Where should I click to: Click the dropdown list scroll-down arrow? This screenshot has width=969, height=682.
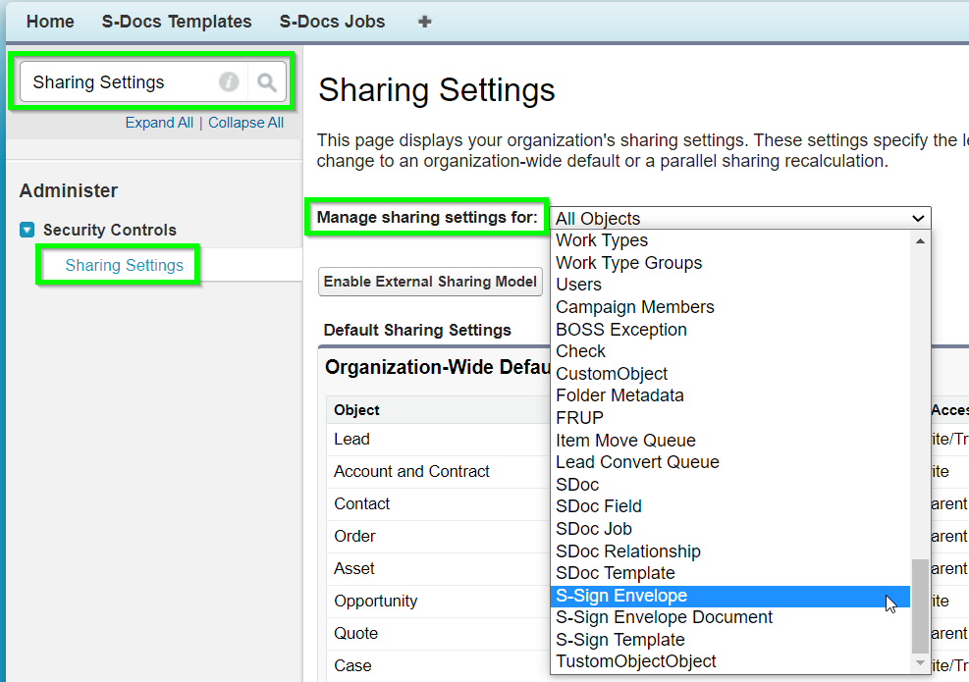tap(920, 662)
